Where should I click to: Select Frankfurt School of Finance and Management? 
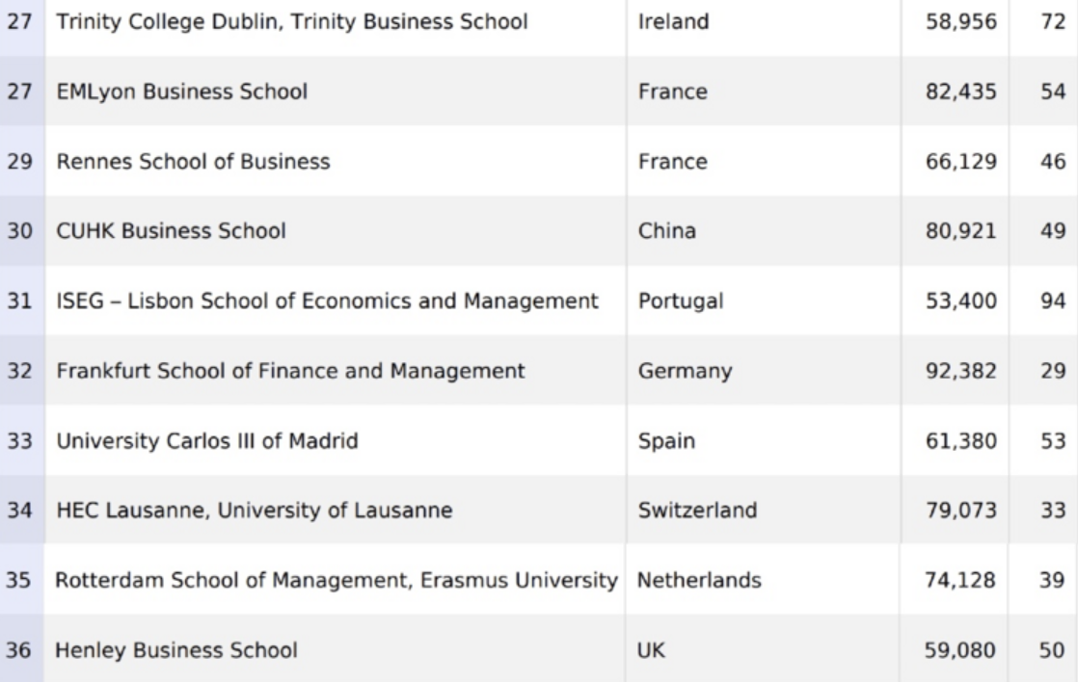click(290, 371)
